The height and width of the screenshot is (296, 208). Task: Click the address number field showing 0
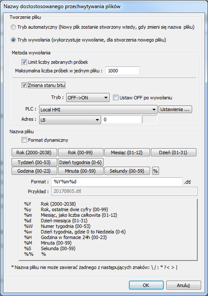click(121, 120)
